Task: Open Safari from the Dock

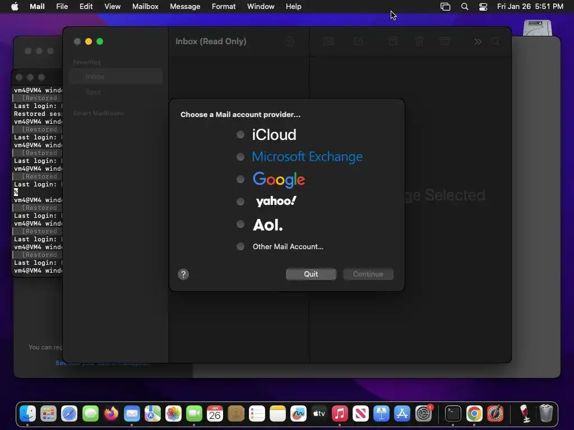Action: point(69,414)
